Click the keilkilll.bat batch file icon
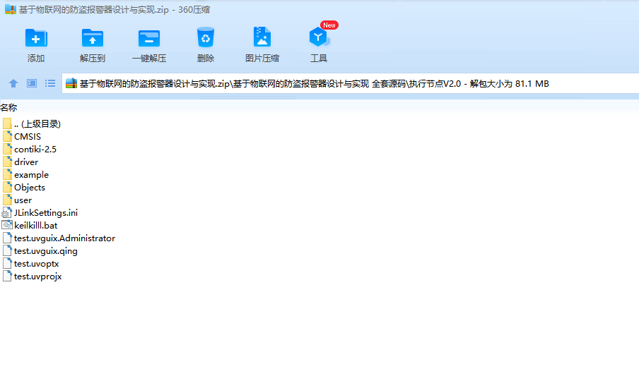This screenshot has width=639, height=383. pos(7,225)
